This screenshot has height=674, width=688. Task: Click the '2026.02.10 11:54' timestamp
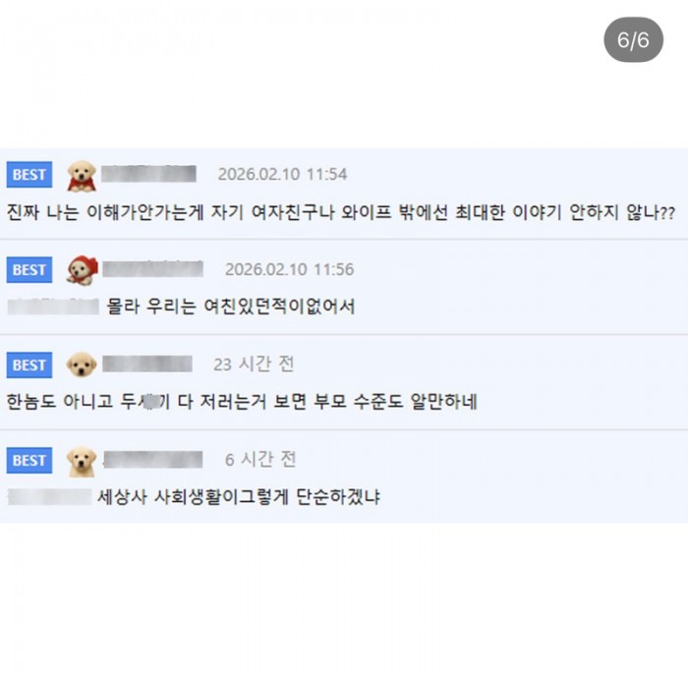282,175
